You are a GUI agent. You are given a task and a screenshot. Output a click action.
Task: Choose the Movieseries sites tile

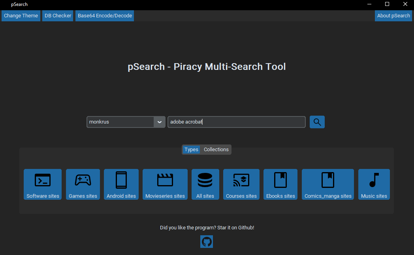165,184
